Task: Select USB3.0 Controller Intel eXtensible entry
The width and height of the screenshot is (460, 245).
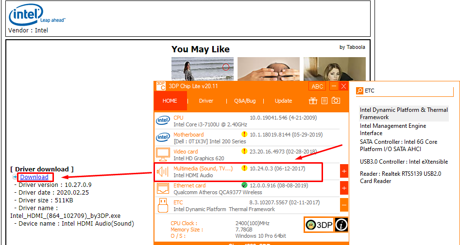Action: pos(404,162)
